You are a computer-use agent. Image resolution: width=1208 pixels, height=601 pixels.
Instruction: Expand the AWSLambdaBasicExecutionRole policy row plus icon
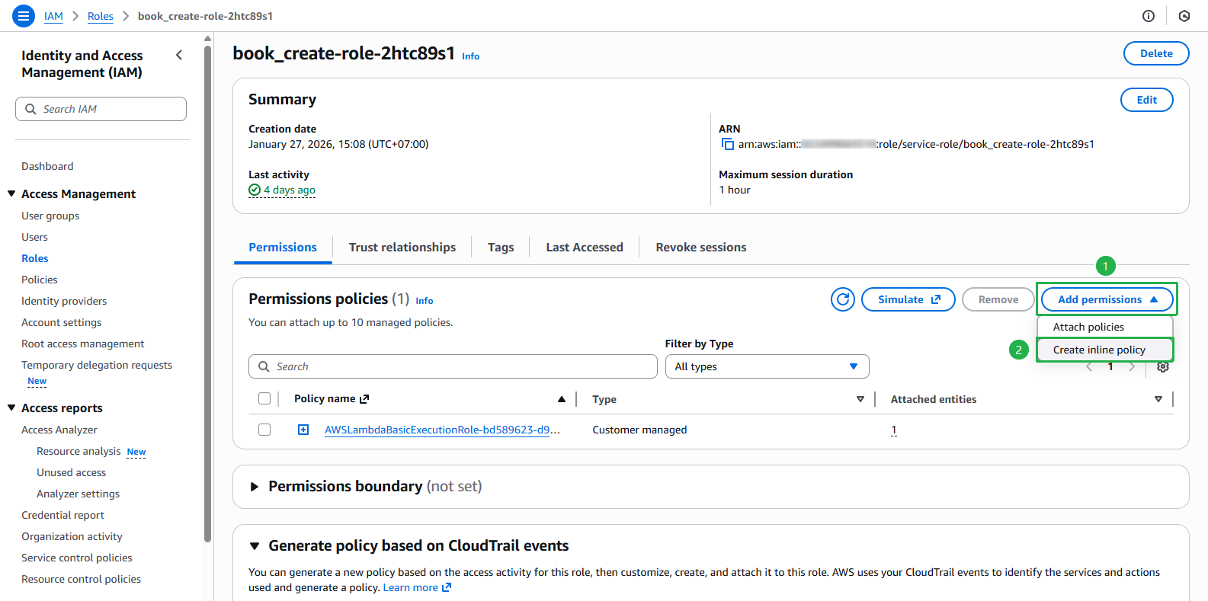tap(303, 430)
